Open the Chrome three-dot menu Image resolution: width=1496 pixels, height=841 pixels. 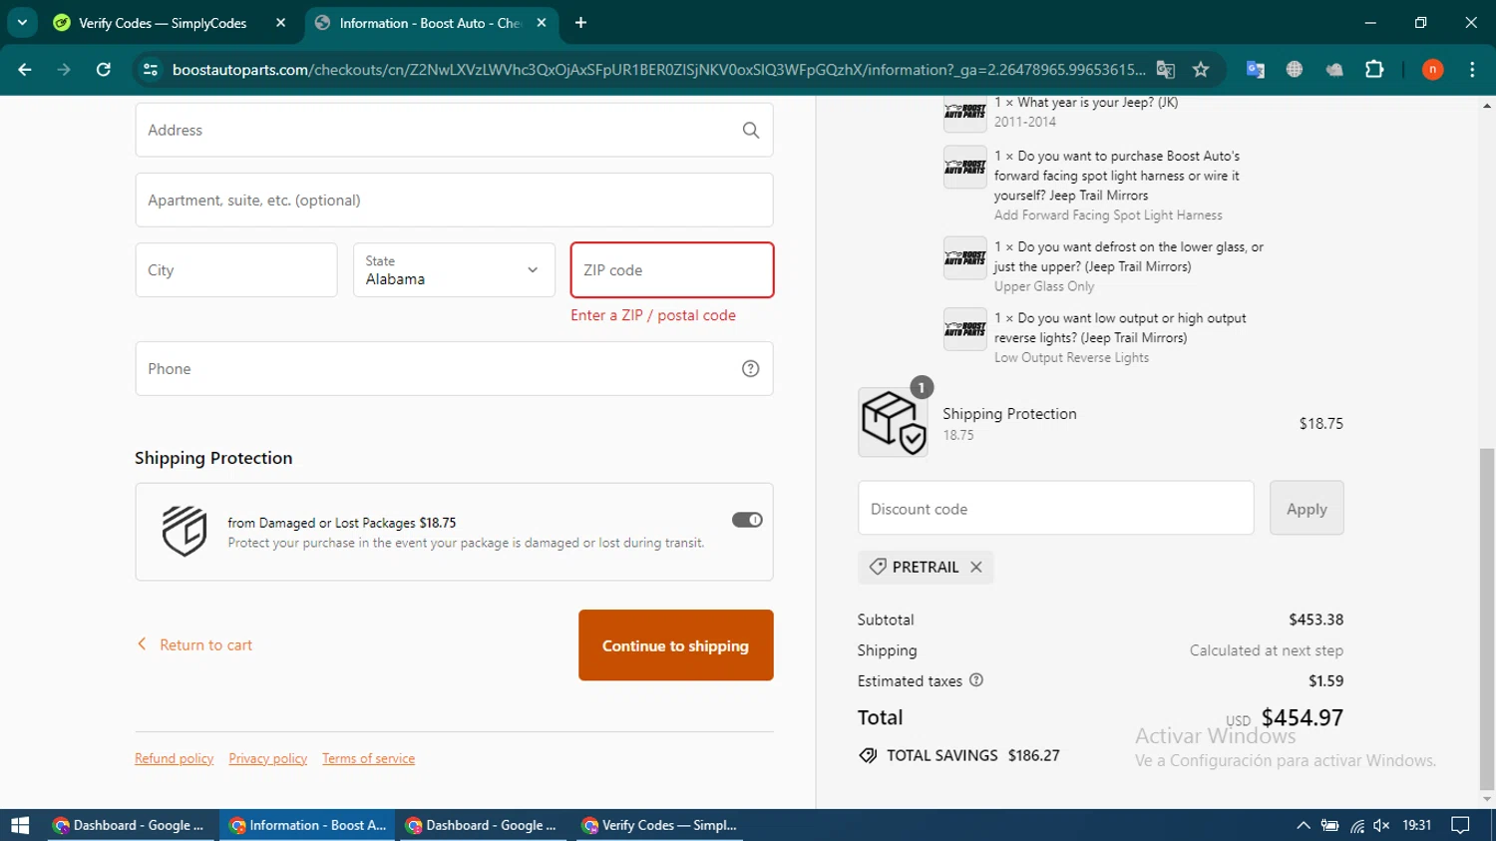coord(1472,69)
